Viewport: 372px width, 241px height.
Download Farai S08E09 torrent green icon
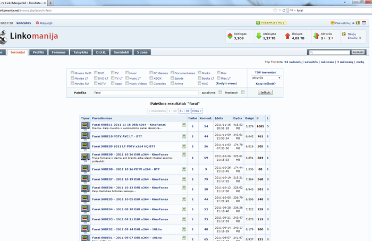[184, 146]
